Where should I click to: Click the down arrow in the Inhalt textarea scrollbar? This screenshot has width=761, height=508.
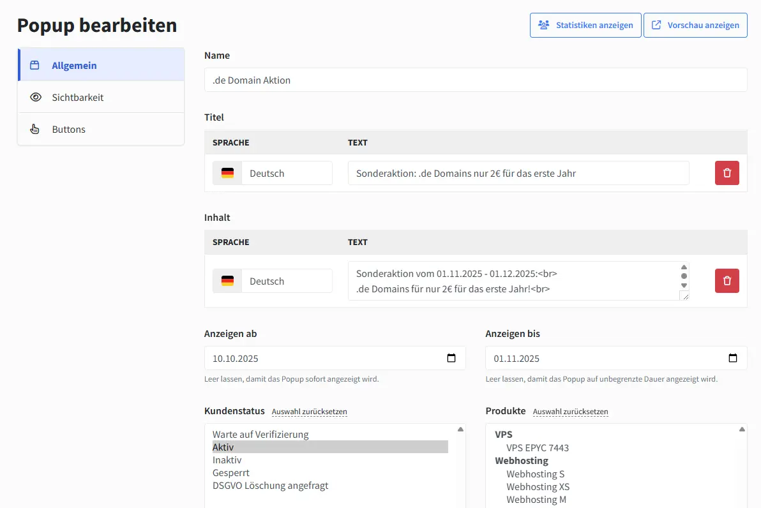pyautogui.click(x=684, y=286)
